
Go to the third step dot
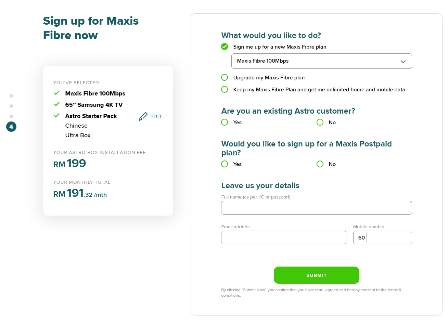tap(11, 116)
